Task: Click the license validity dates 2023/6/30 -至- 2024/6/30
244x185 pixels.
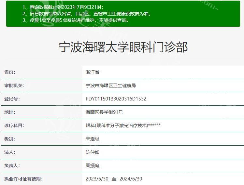Action: (x=114, y=179)
